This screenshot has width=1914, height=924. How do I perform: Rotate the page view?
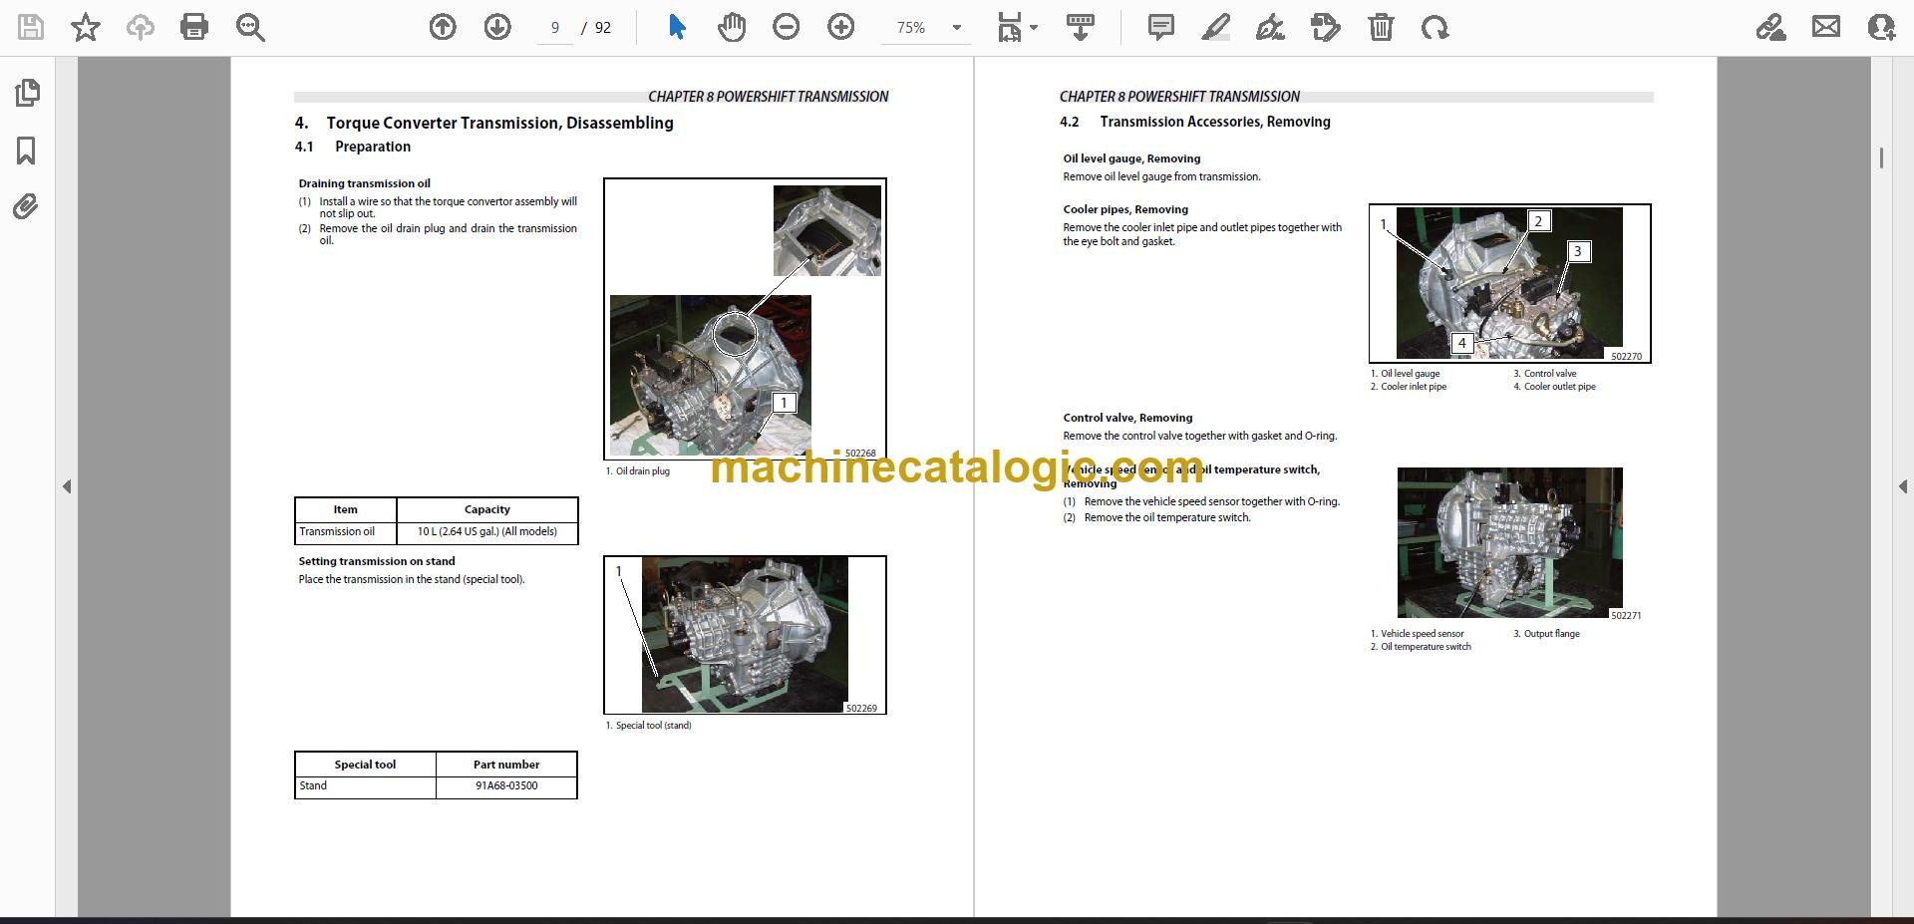click(x=1435, y=27)
